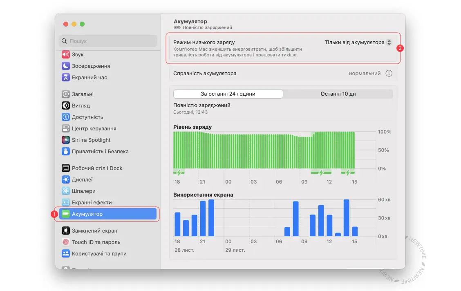Click the battery health info icon
This screenshot has width=461, height=291.
[x=389, y=74]
